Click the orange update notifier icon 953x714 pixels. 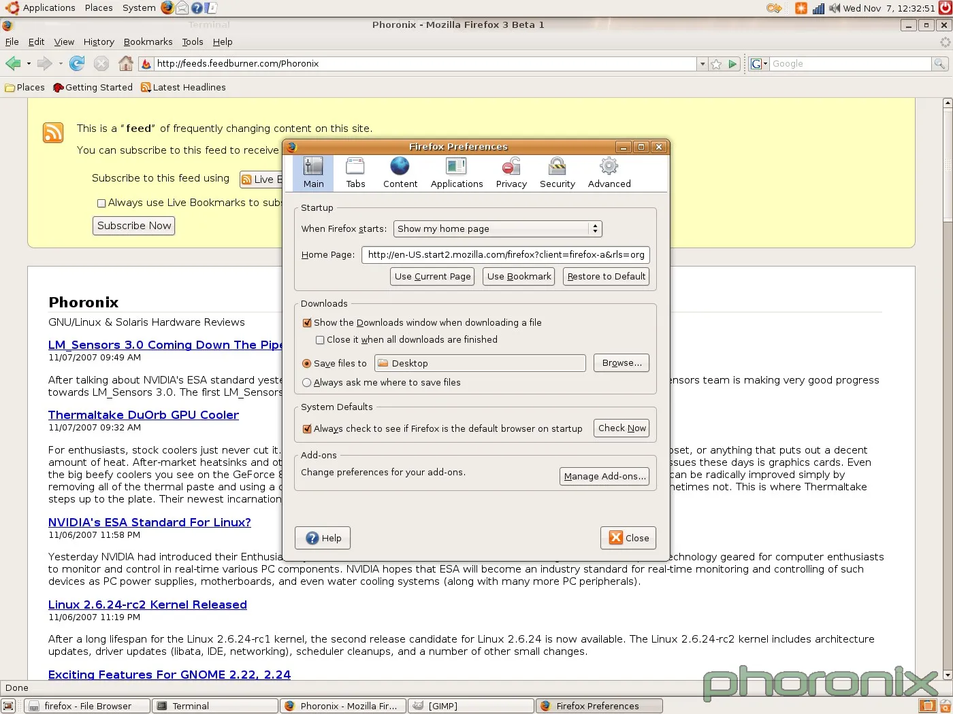(x=801, y=8)
